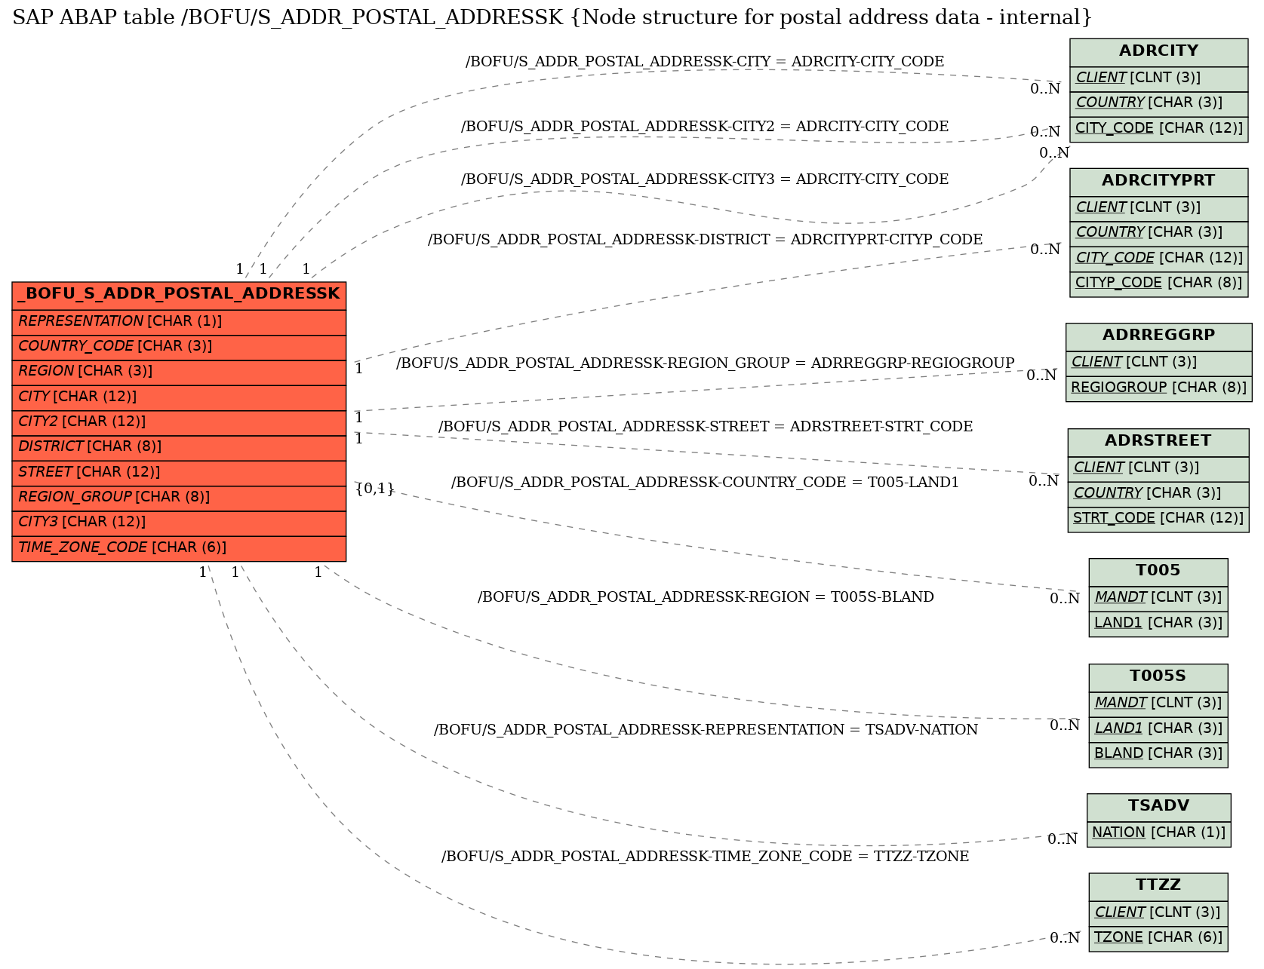Select REPRESENTATION field in main table
Viewport: 1264px width, 969px height.
point(179,322)
